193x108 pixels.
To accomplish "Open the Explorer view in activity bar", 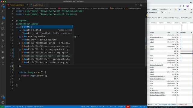I will tap(3, 6).
